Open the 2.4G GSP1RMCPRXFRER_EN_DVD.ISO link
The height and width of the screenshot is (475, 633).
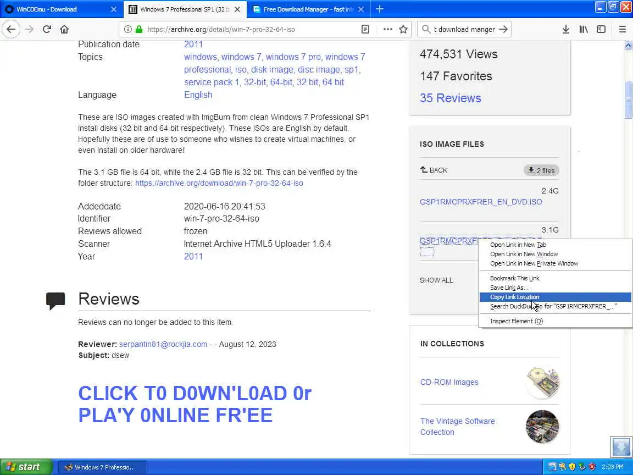[481, 202]
